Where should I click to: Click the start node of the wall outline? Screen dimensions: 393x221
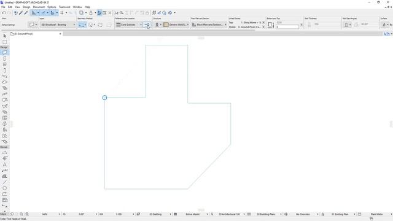click(105, 98)
